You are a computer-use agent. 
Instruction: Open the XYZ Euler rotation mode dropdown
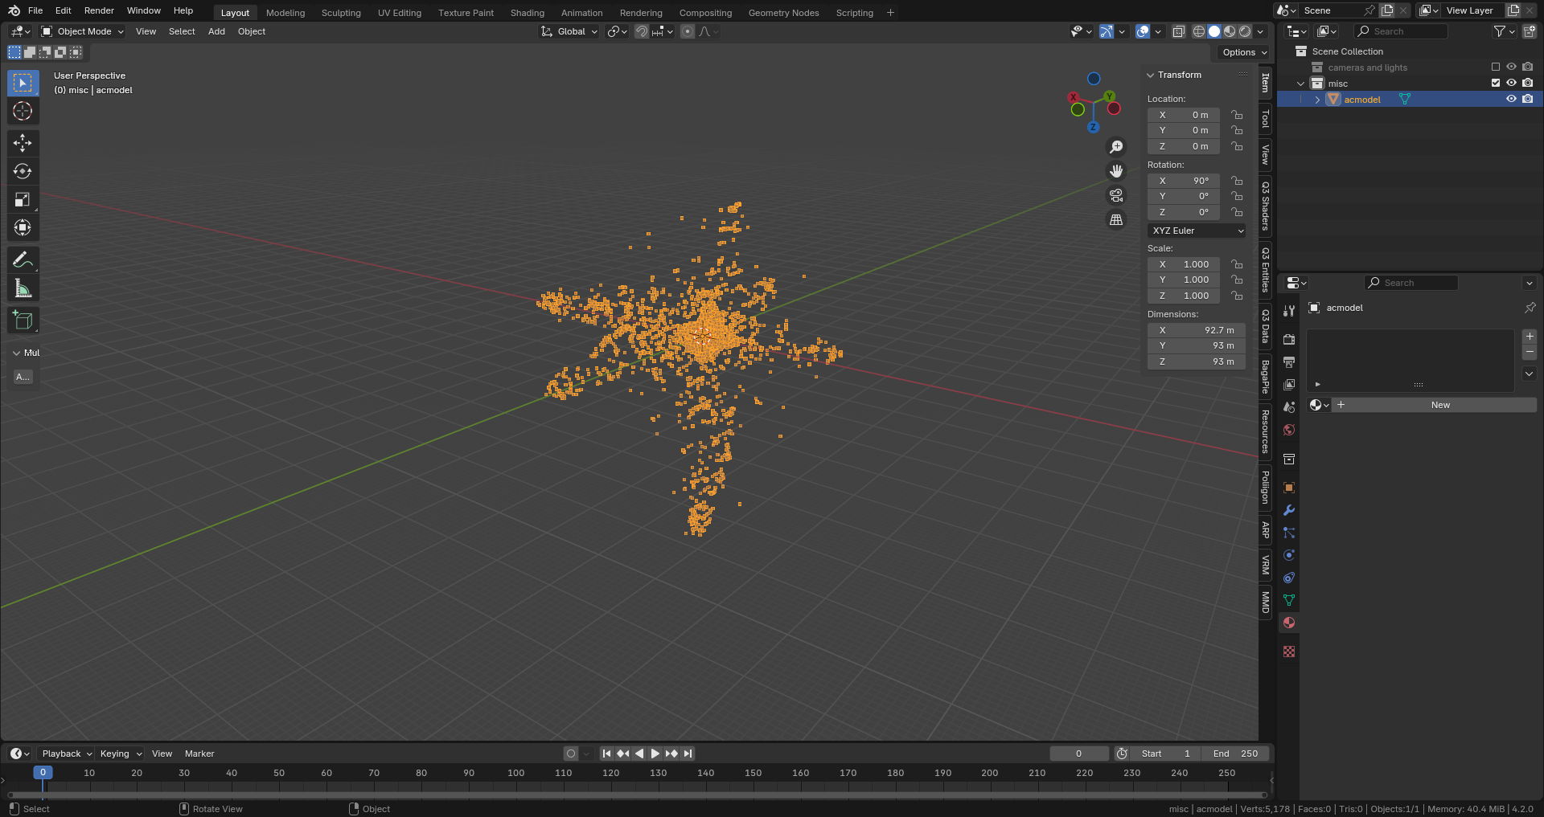coord(1197,231)
